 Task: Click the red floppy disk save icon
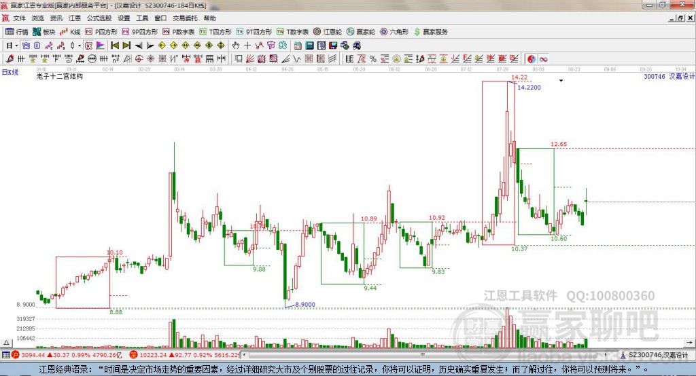333,45
